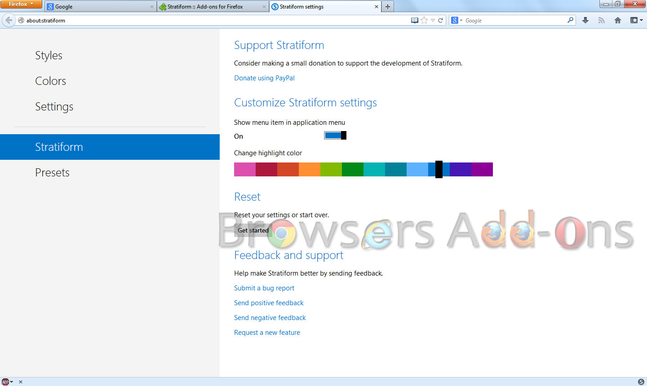The width and height of the screenshot is (647, 386).
Task: Click Donate using PayPal link
Action: [x=264, y=78]
